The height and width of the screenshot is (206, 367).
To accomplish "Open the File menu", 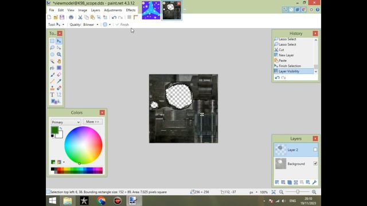I will [x=52, y=10].
